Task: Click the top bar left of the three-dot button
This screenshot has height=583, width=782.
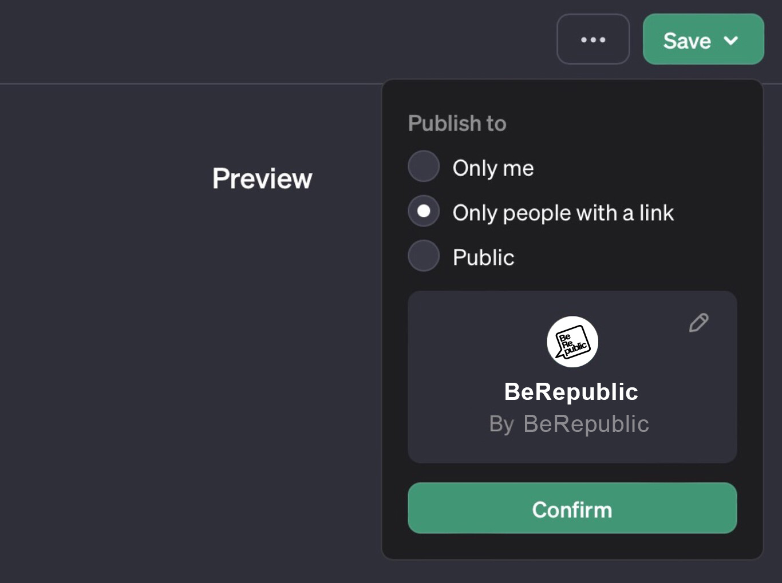Action: click(343, 40)
